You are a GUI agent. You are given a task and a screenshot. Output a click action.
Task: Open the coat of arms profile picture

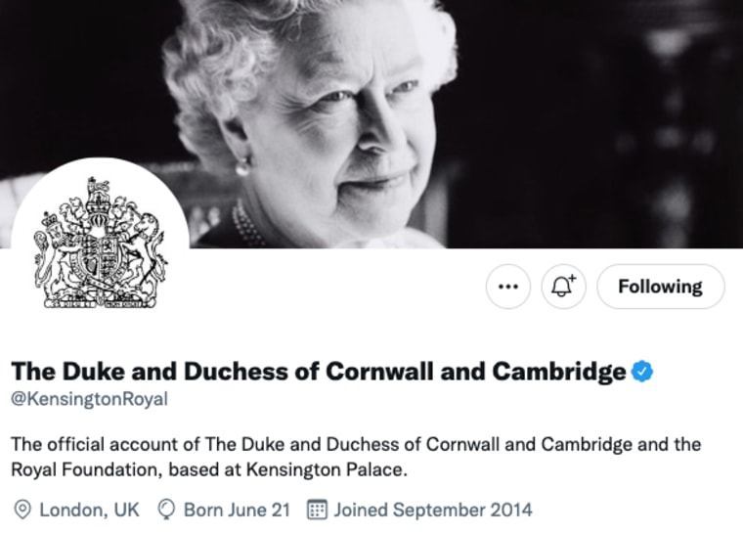(x=100, y=246)
